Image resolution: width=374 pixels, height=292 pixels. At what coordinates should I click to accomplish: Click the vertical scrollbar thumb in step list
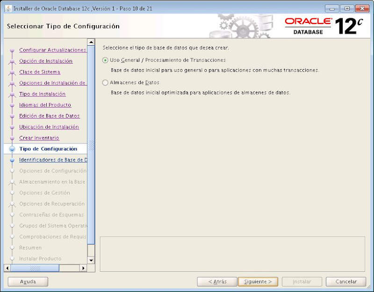tap(91, 145)
